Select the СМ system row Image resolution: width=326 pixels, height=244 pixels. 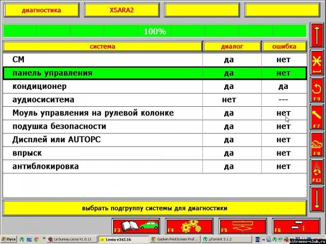point(155,60)
